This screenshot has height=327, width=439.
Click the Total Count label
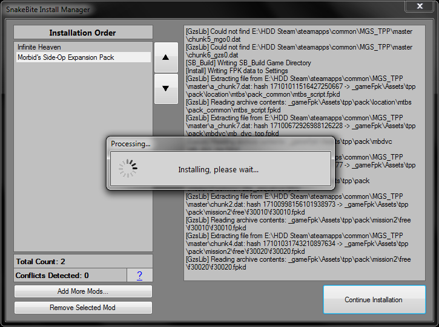coord(41,262)
